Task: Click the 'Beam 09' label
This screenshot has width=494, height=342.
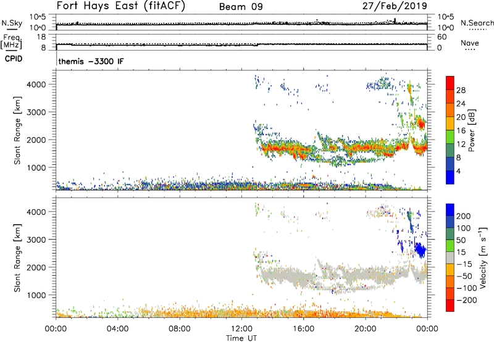Action: [x=241, y=7]
